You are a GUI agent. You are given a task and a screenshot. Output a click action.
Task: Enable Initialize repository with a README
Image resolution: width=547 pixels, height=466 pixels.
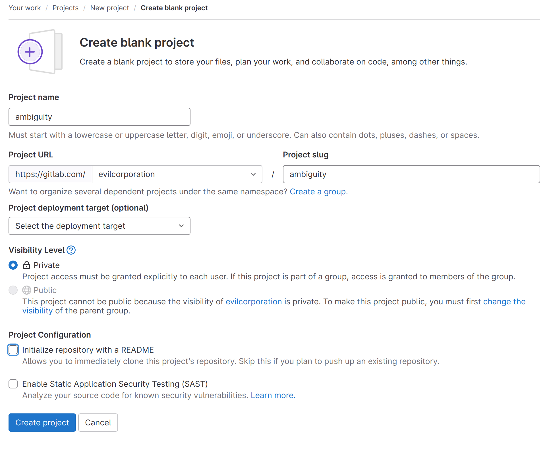(13, 350)
